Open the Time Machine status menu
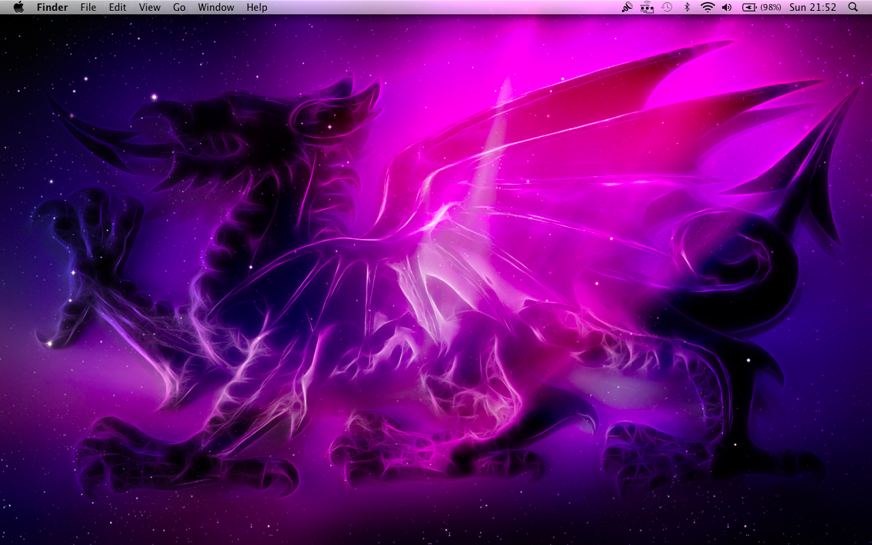872x545 pixels. [667, 7]
